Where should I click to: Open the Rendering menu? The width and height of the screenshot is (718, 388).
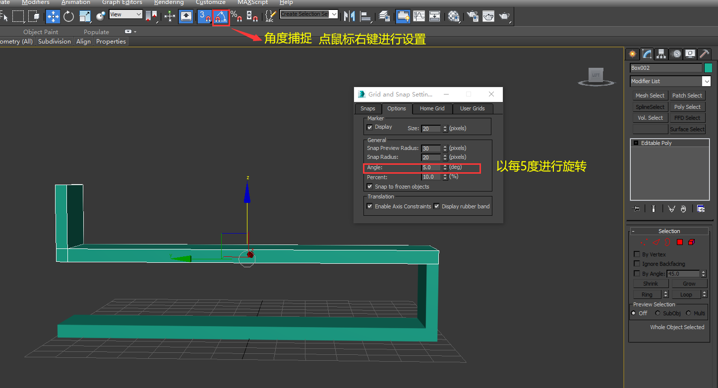(x=169, y=2)
